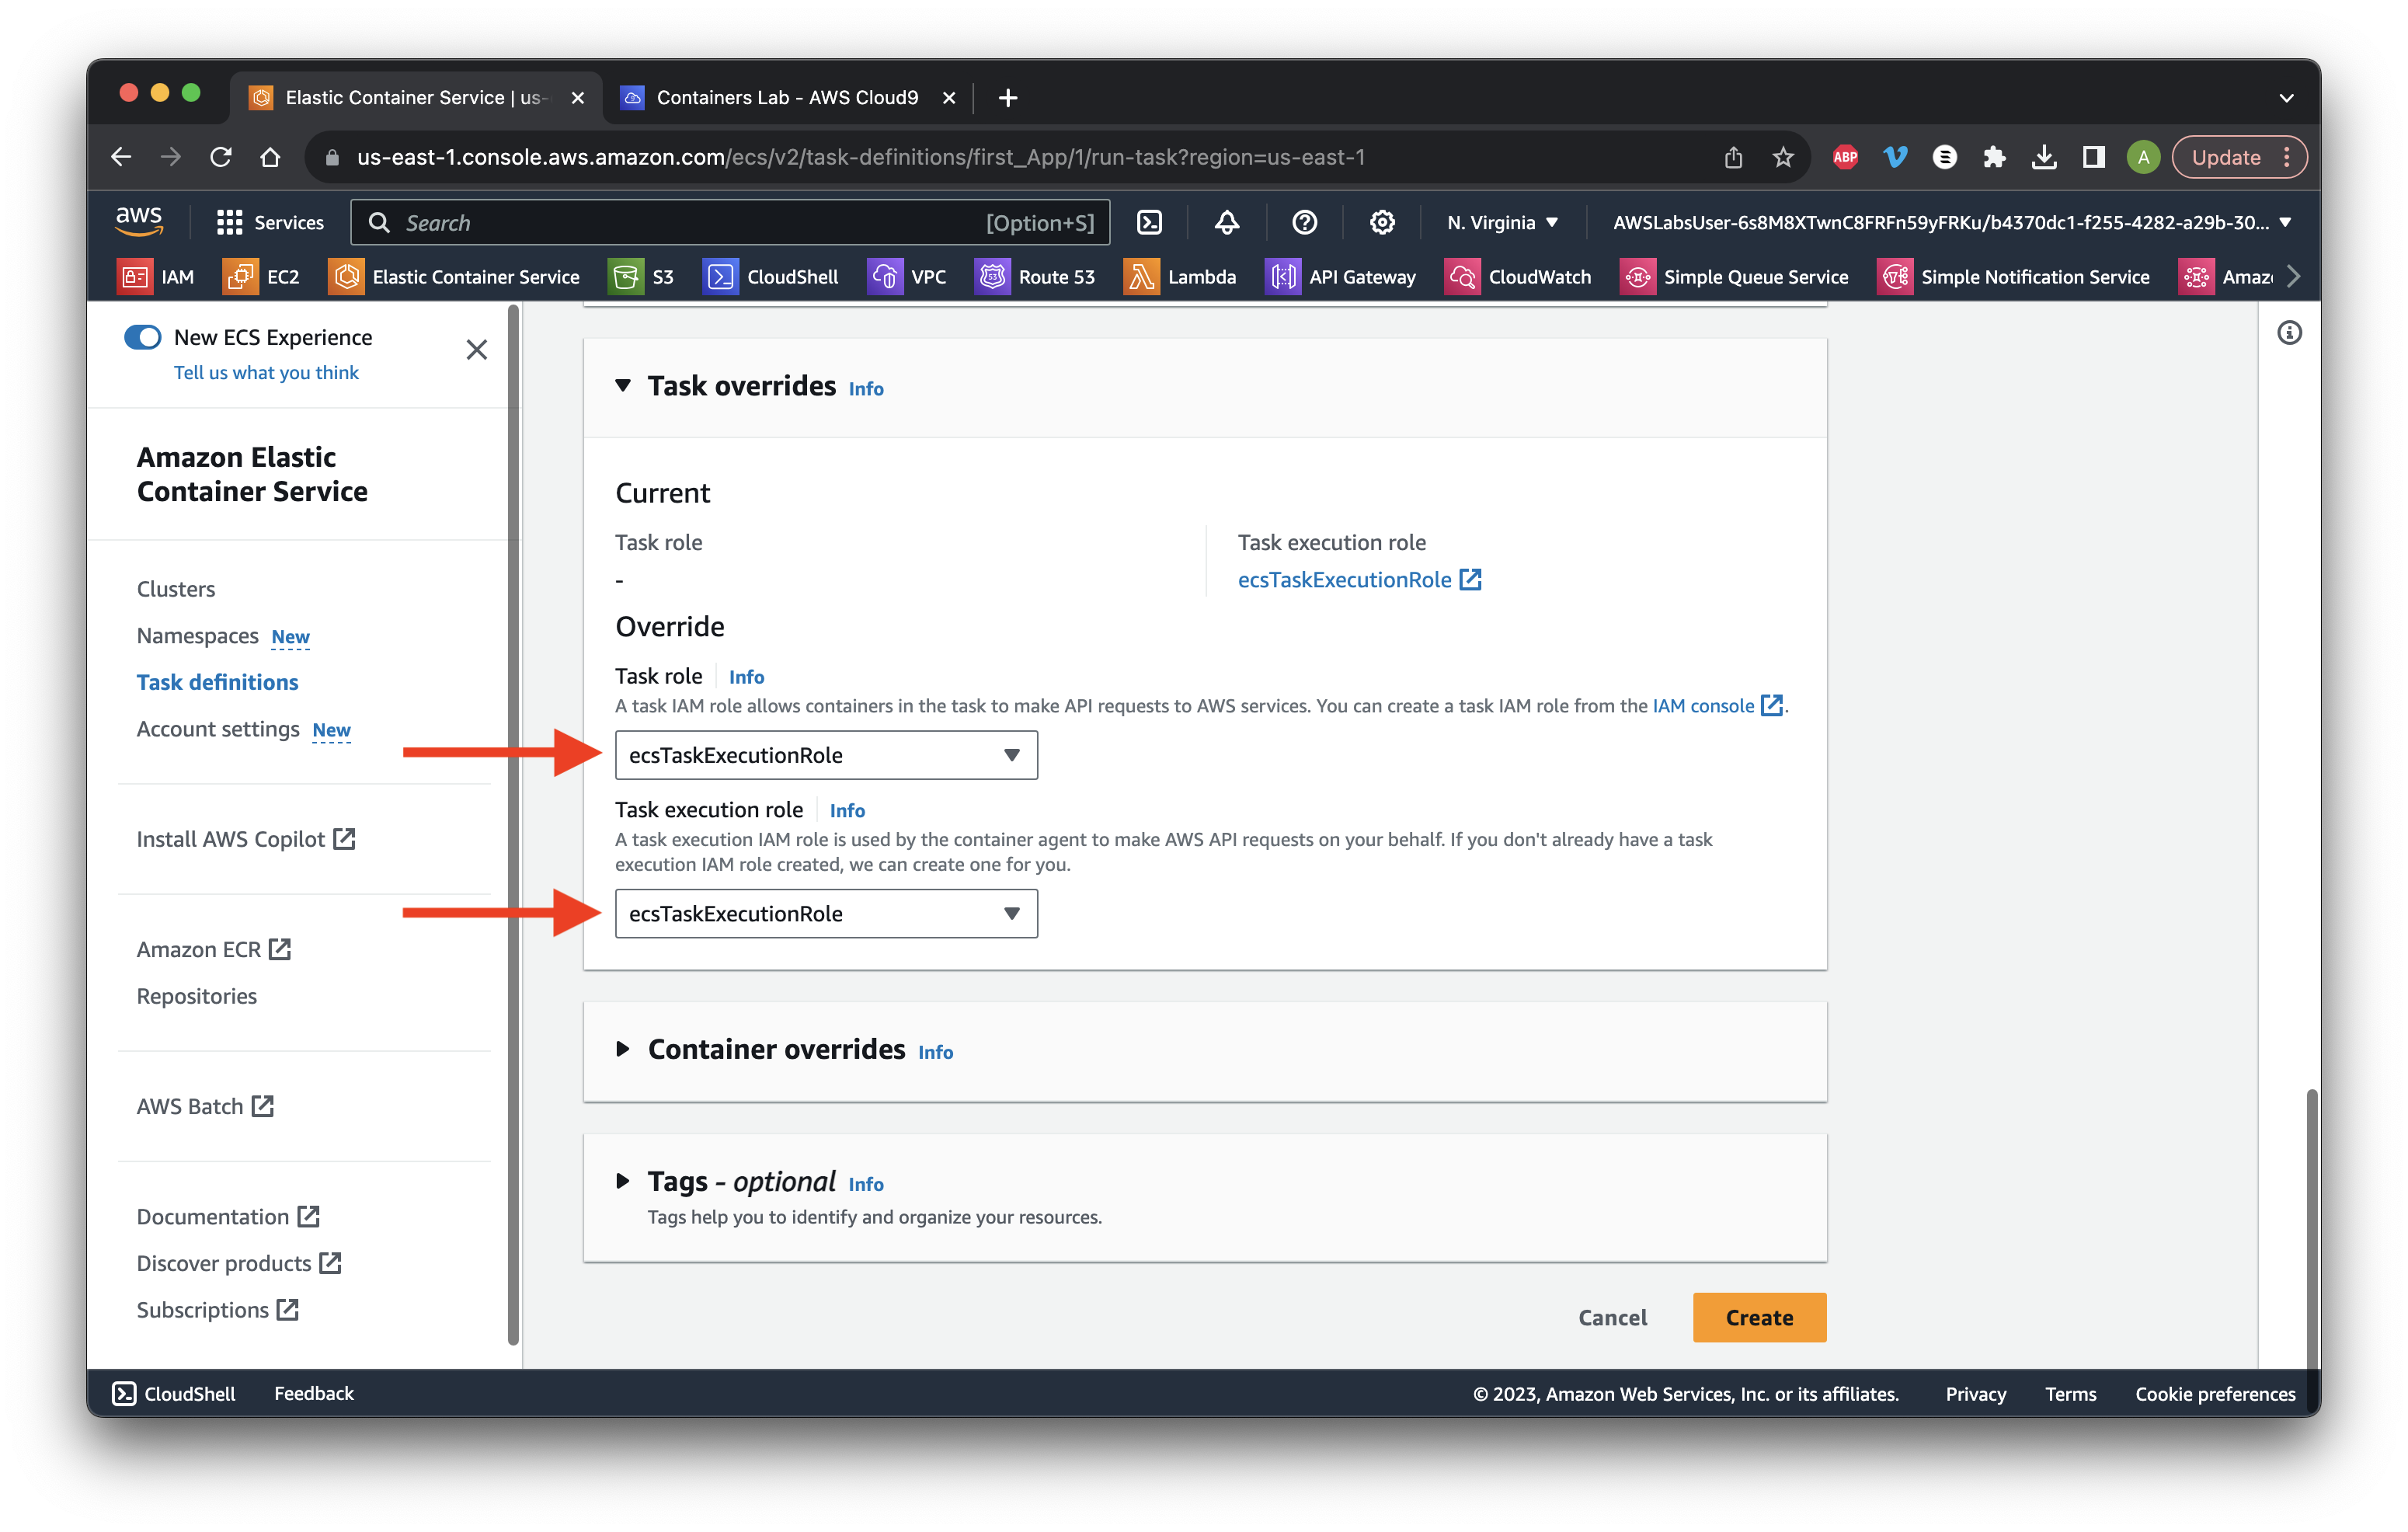
Task: Open Namespaces in the sidebar
Action: click(x=198, y=636)
